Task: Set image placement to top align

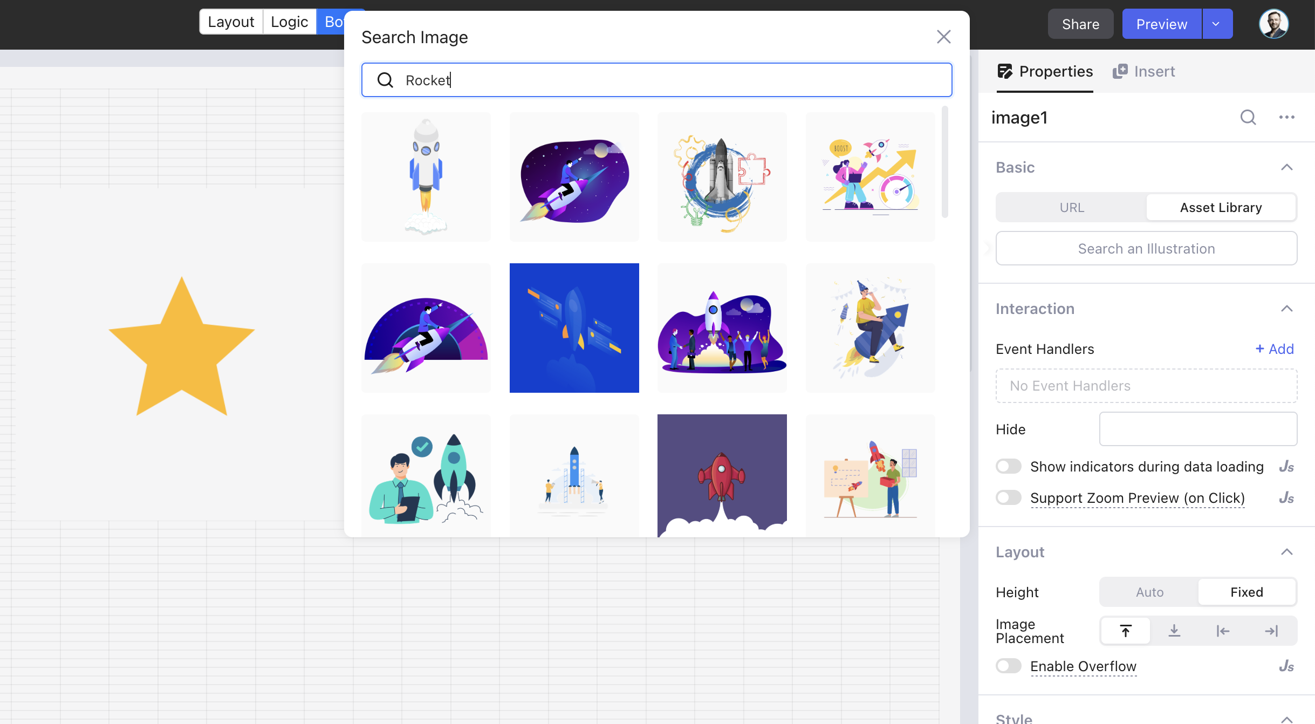Action: 1126,631
